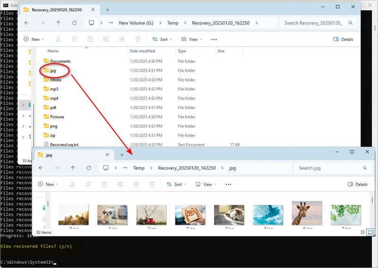Click the Share icon in Recovery window toolbar
Screen dimensions: 378x268
click(x=122, y=39)
